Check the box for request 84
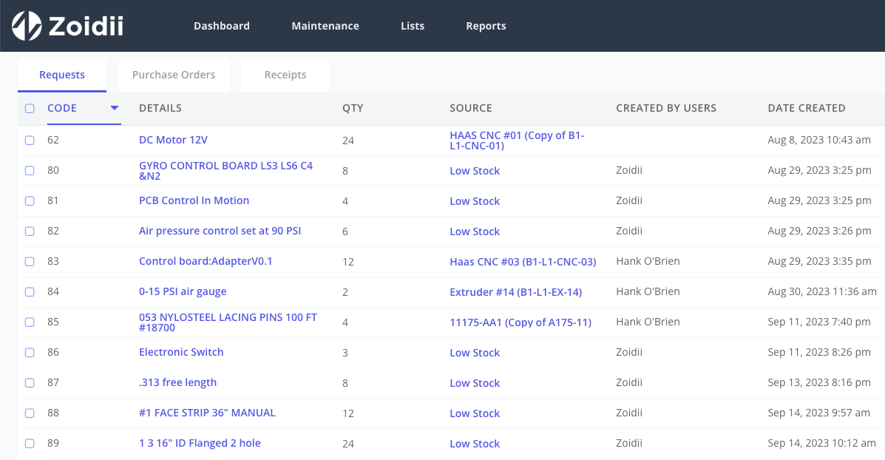 point(30,292)
